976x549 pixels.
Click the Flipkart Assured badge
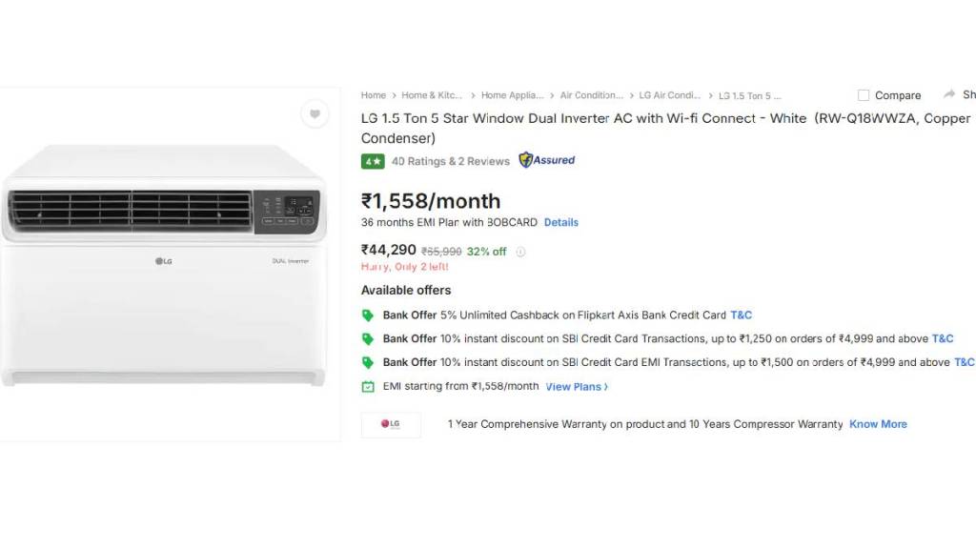[547, 160]
